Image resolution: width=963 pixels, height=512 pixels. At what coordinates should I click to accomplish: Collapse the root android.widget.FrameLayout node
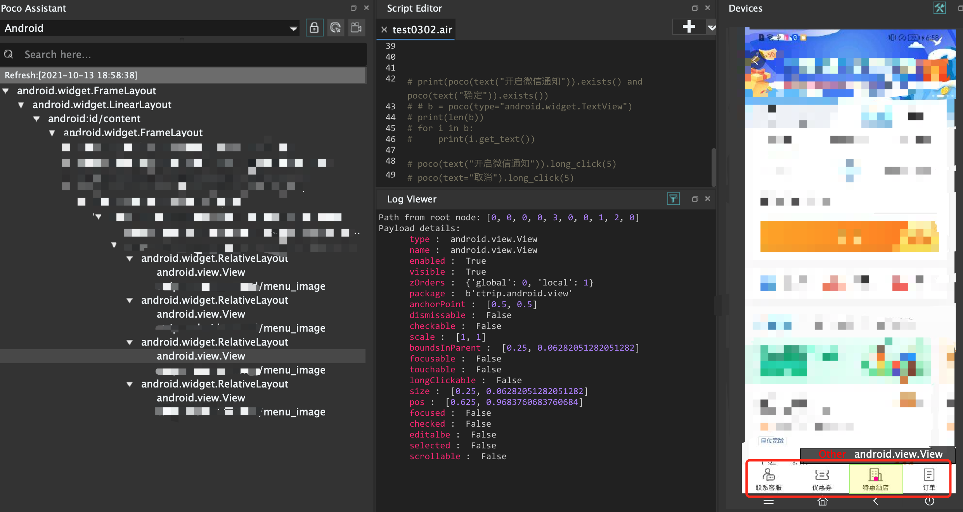coord(6,91)
